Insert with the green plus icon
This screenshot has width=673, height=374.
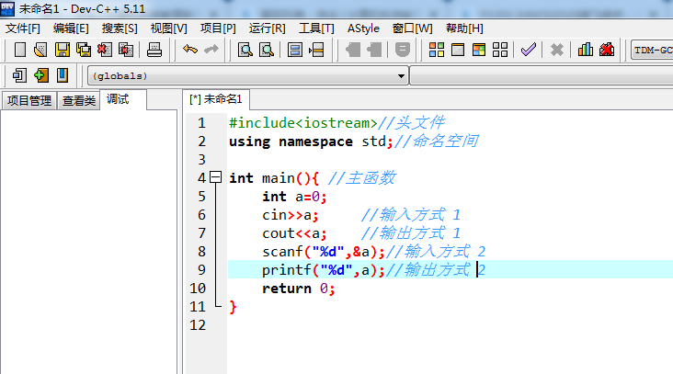pyautogui.click(x=40, y=75)
